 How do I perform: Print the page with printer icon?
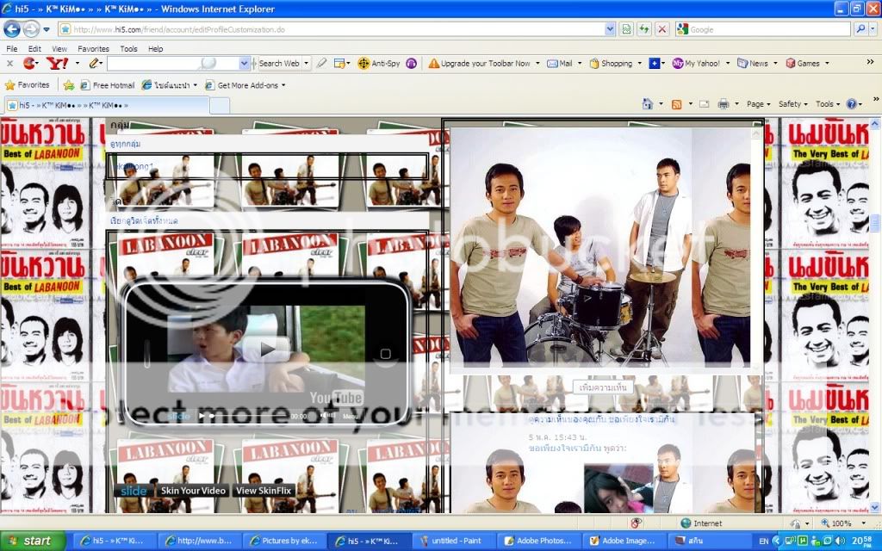724,104
